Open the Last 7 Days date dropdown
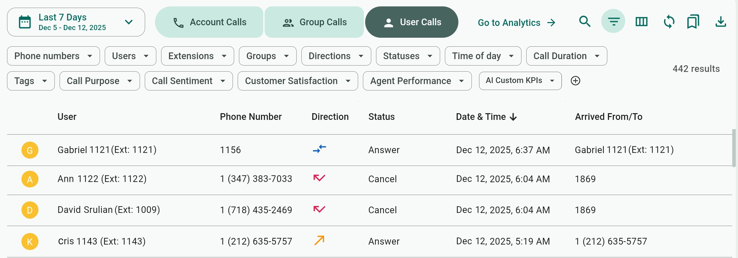Image resolution: width=738 pixels, height=258 pixels. (x=76, y=22)
